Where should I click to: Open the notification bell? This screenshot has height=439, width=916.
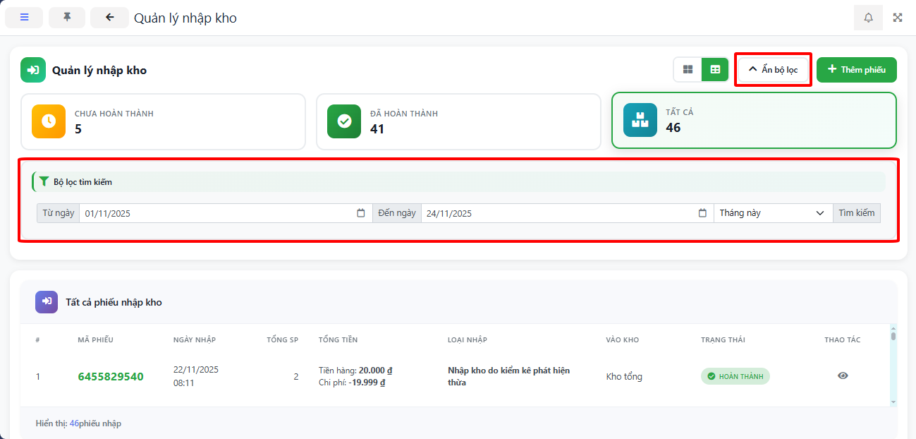868,18
